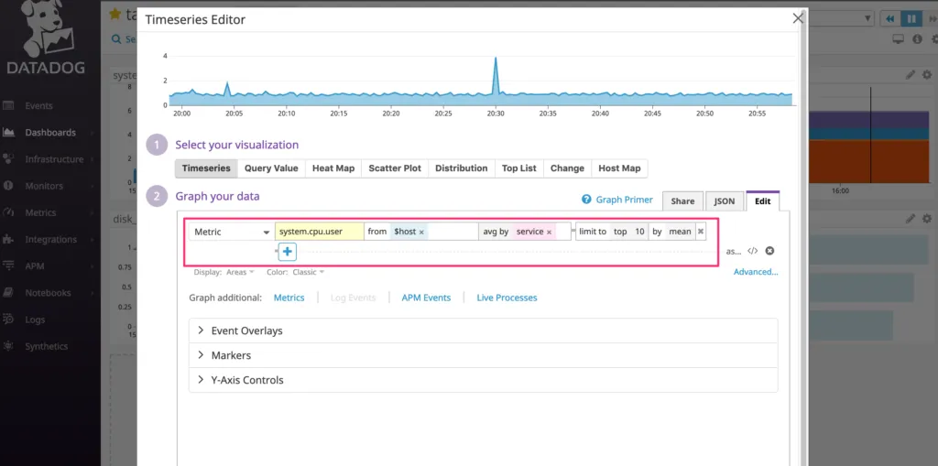Open Metrics in the sidebar

[x=40, y=212]
